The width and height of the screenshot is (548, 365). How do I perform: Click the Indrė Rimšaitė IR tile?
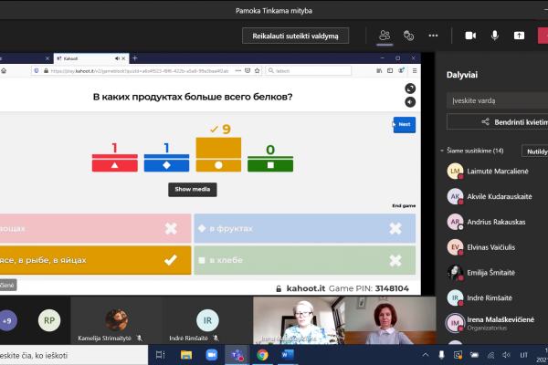tap(207, 320)
